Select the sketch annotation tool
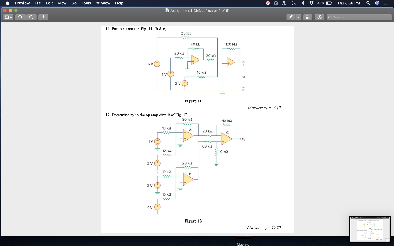The height and width of the screenshot is (246, 394). 291,17
